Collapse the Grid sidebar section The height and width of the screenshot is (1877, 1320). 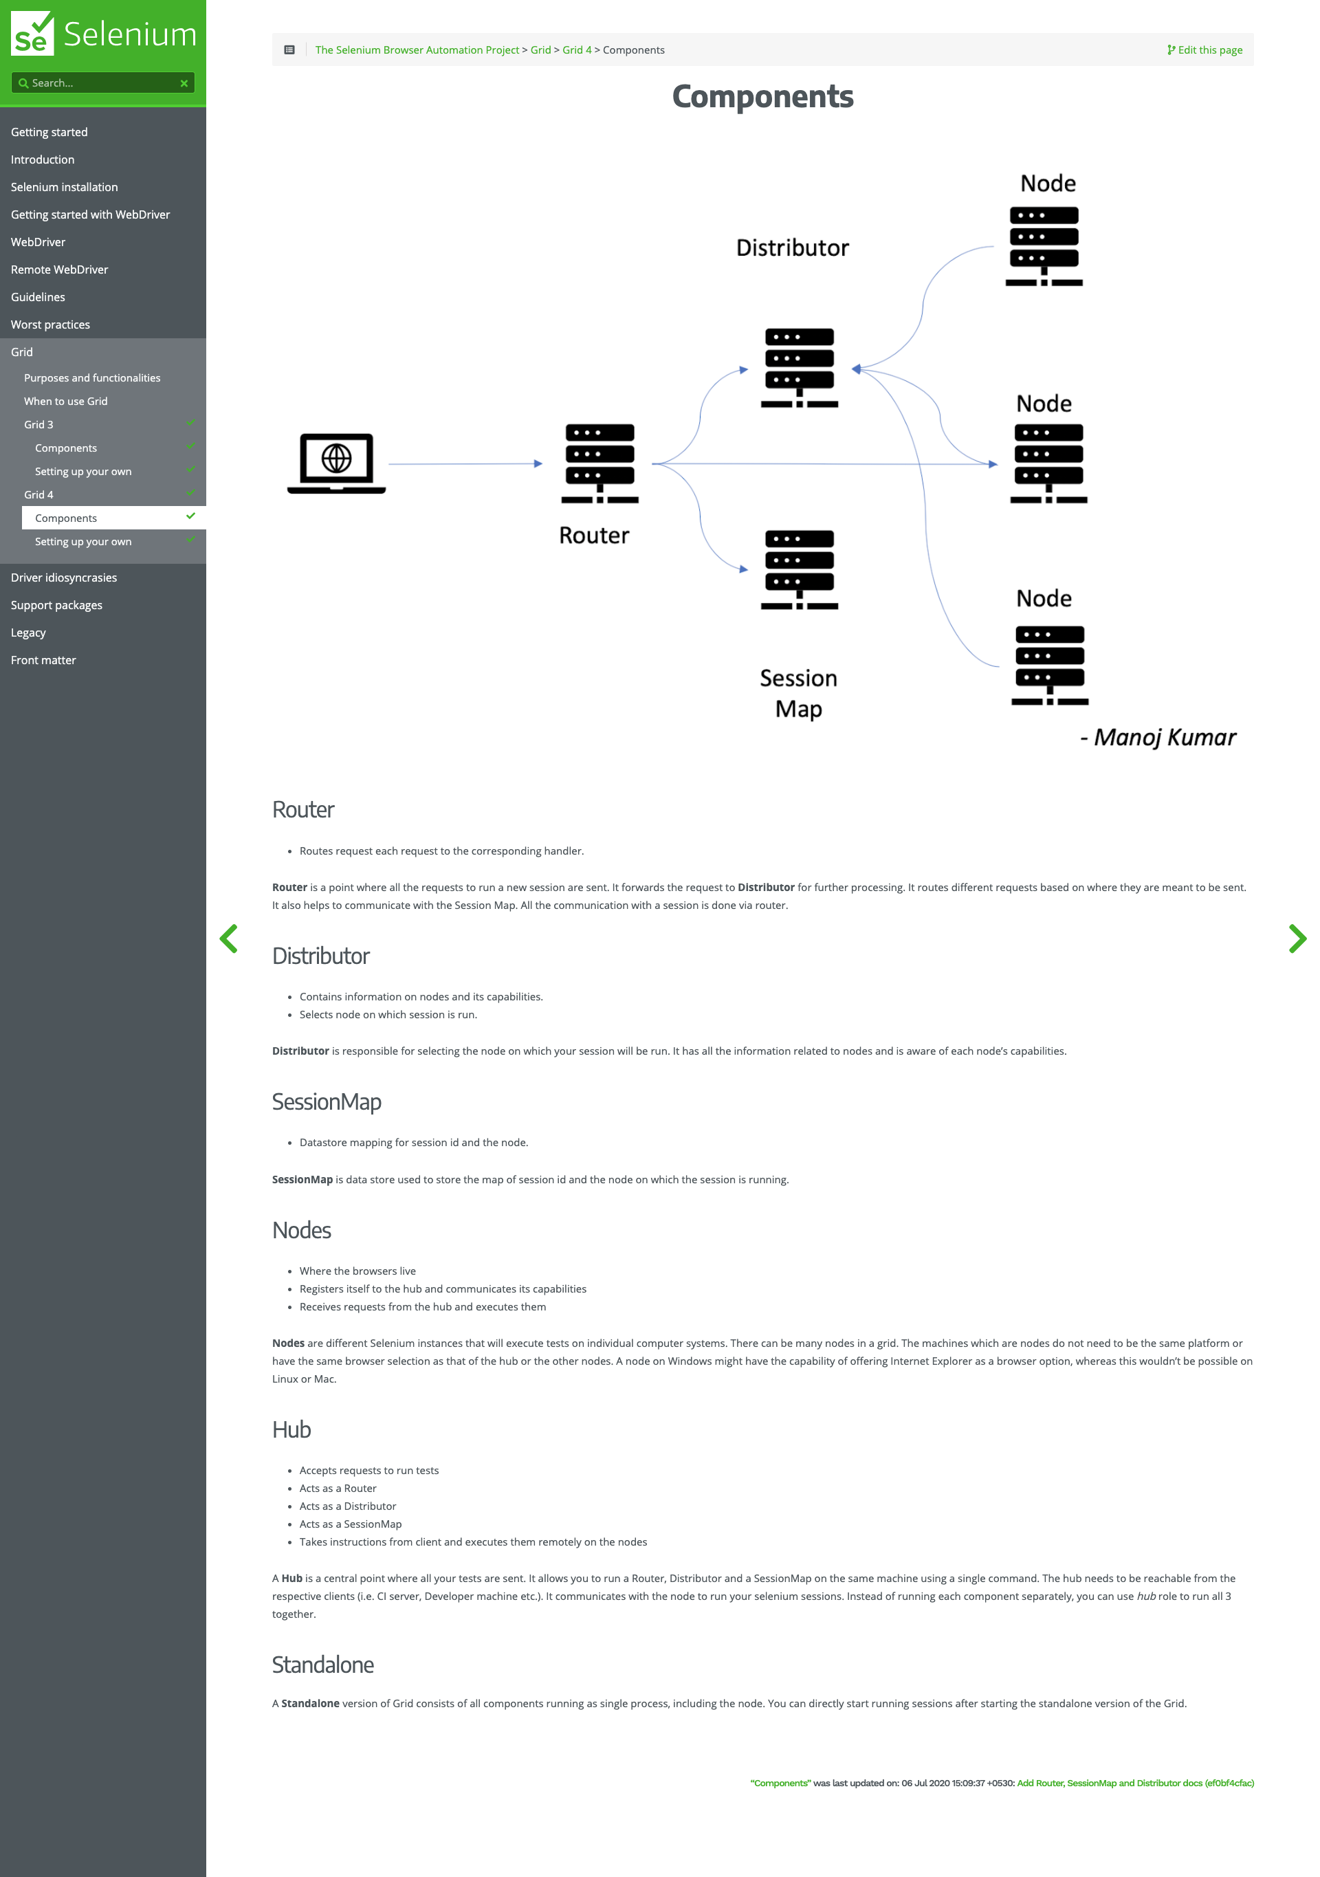pyautogui.click(x=22, y=352)
